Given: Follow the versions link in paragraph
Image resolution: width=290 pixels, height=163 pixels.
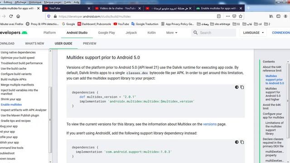Looking at the screenshot, I should (x=210, y=124).
